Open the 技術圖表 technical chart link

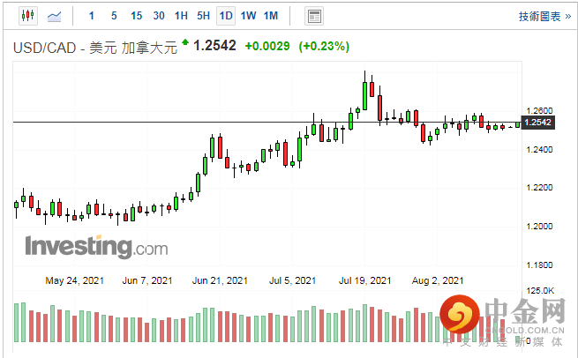point(544,16)
